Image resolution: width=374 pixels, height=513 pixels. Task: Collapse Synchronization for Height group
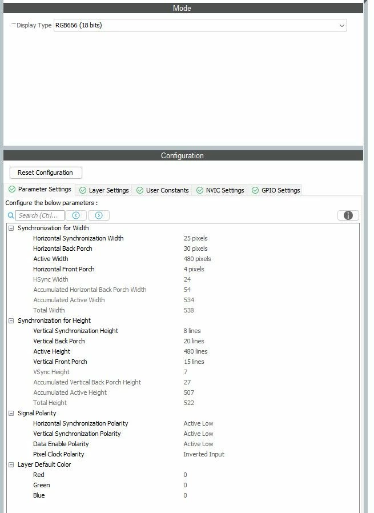(11, 320)
